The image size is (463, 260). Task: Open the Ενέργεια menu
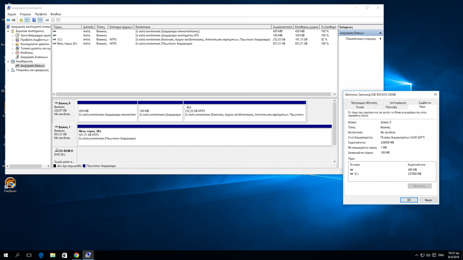pos(25,14)
